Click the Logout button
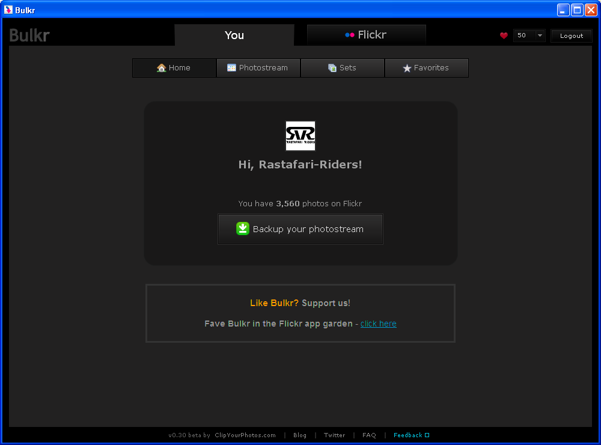The height and width of the screenshot is (445, 601). pos(572,35)
